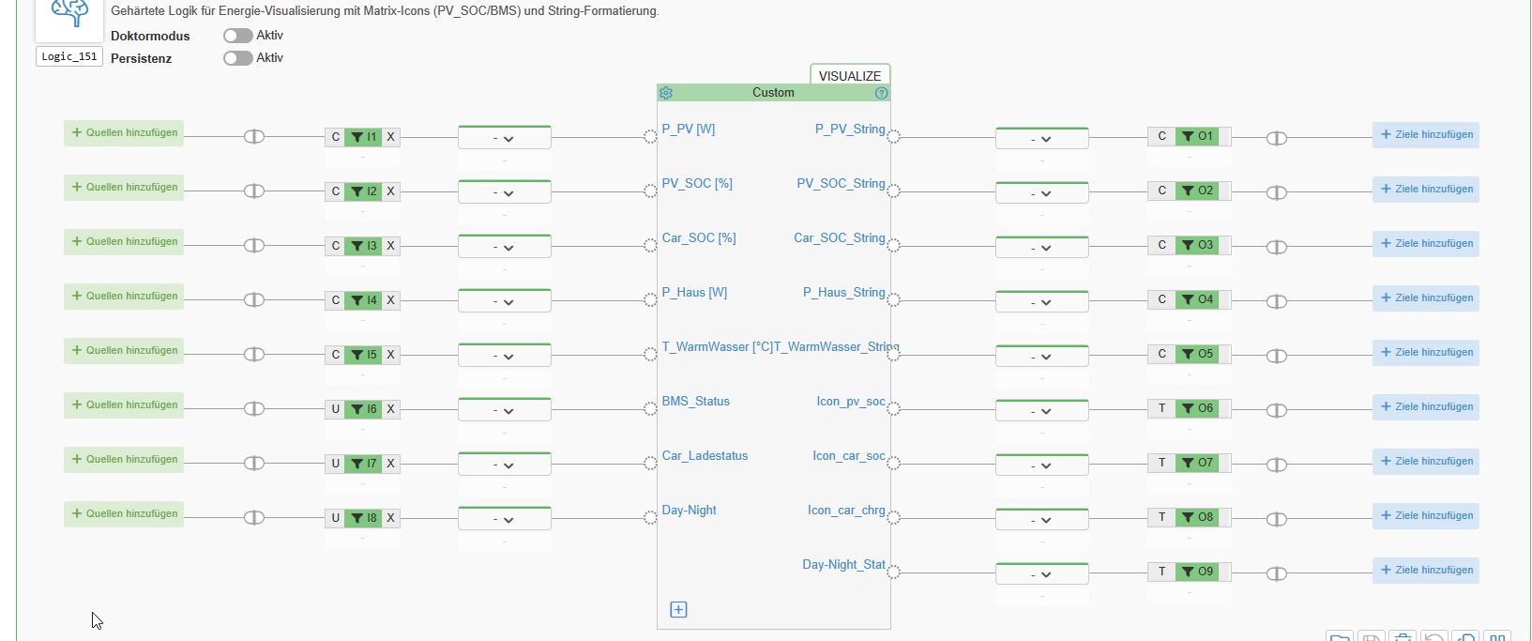Enable the Doktormodus toggle
1532x641 pixels.
point(237,36)
